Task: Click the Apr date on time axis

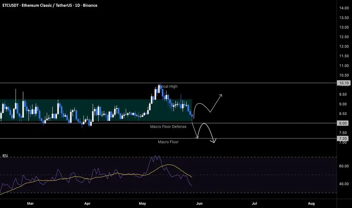Action: 87,203
